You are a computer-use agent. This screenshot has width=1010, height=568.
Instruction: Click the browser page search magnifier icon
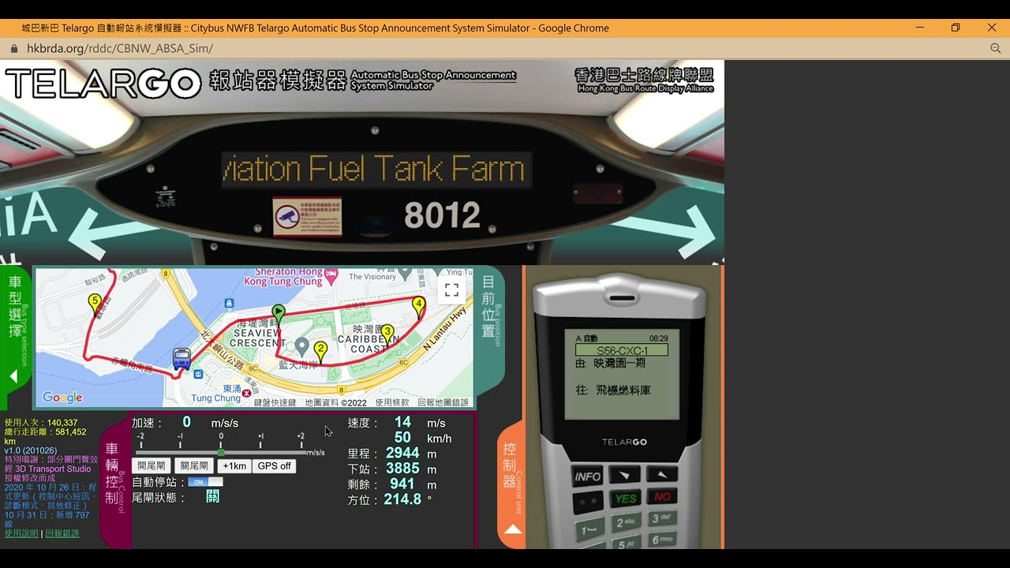coord(995,48)
